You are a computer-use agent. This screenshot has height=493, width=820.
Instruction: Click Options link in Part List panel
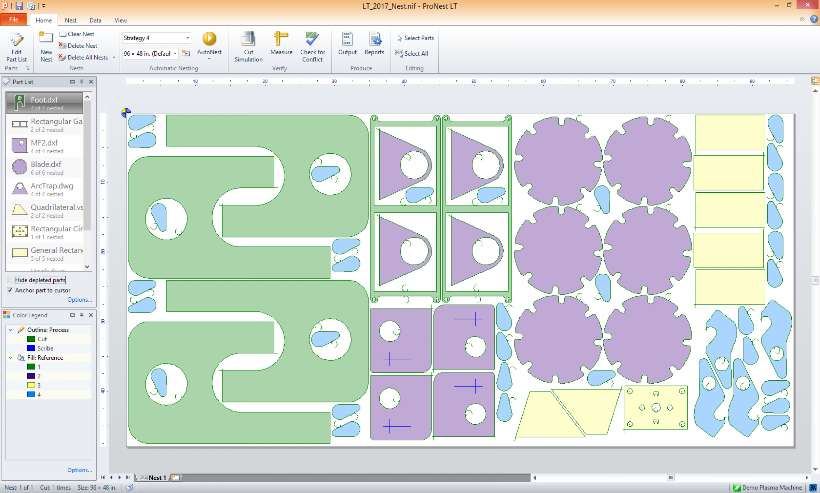point(80,300)
